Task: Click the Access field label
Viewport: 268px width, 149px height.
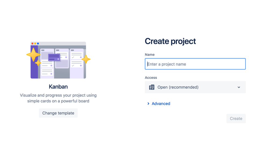Action: [x=151, y=78]
